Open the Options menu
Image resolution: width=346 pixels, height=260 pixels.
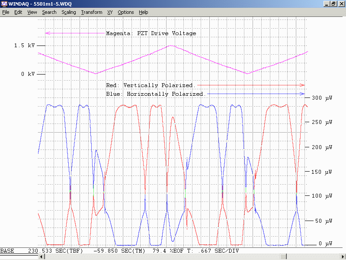(x=126, y=12)
